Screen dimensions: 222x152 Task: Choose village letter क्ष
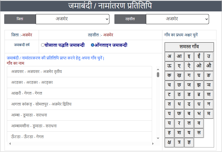(x=169, y=142)
